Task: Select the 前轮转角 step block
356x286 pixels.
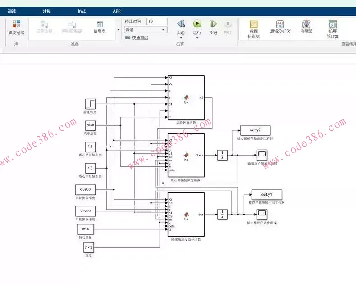Action: (x=90, y=104)
